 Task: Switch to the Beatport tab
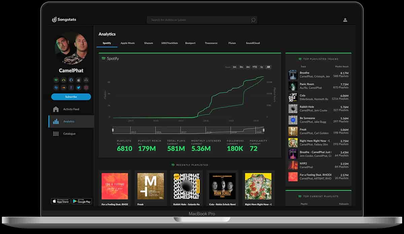pyautogui.click(x=190, y=43)
